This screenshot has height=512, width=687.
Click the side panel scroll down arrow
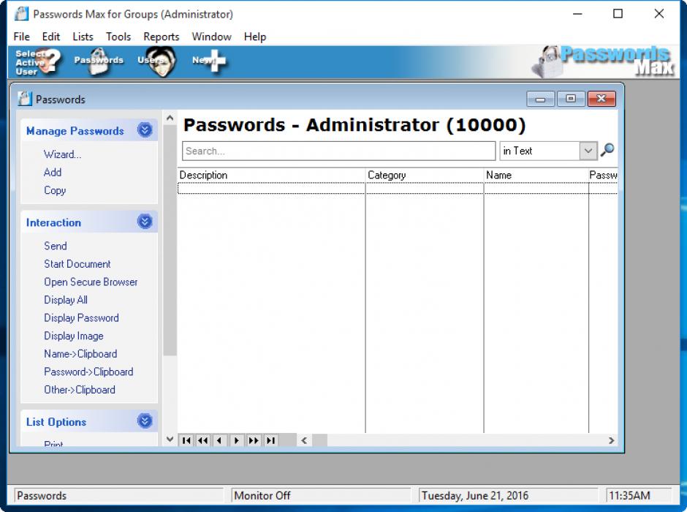point(170,439)
